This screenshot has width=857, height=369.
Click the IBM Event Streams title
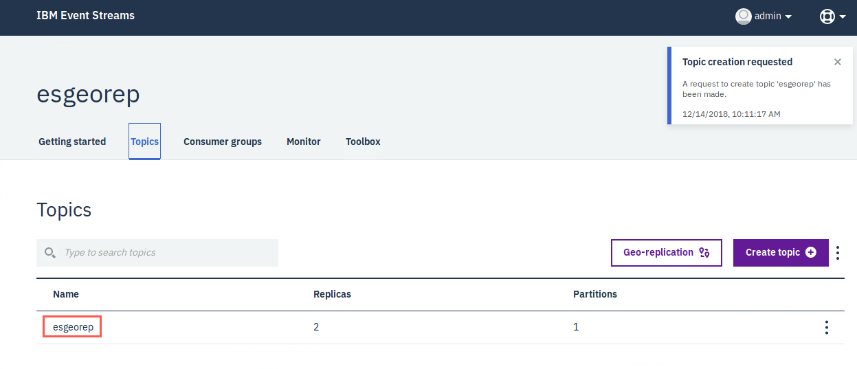tap(85, 15)
